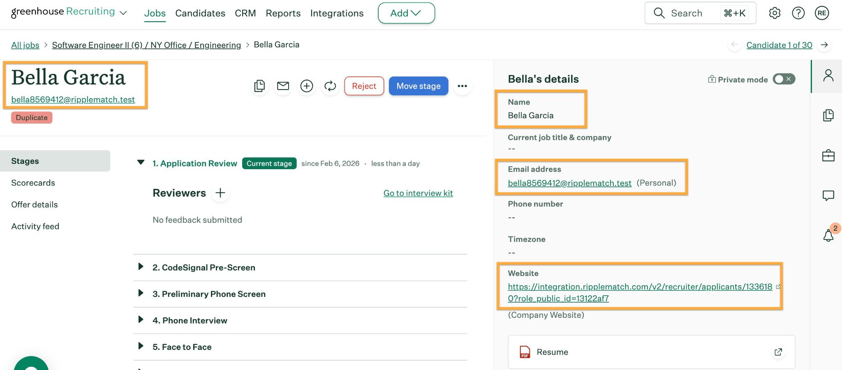Click email link under Bella Garcia heading
Image resolution: width=842 pixels, height=370 pixels.
73,99
